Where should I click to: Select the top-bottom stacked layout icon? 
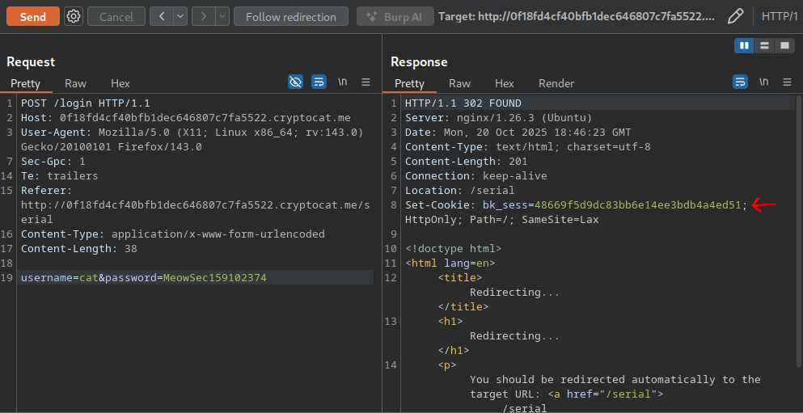click(764, 45)
